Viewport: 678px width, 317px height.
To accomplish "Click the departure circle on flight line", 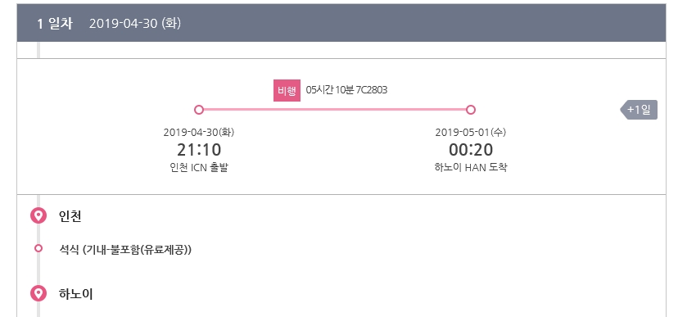I will (x=199, y=110).
